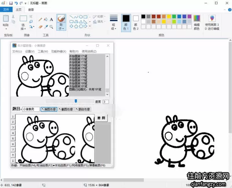Open 设置(V) menu in drawing helper
This screenshot has width=232, height=188.
point(30,51)
